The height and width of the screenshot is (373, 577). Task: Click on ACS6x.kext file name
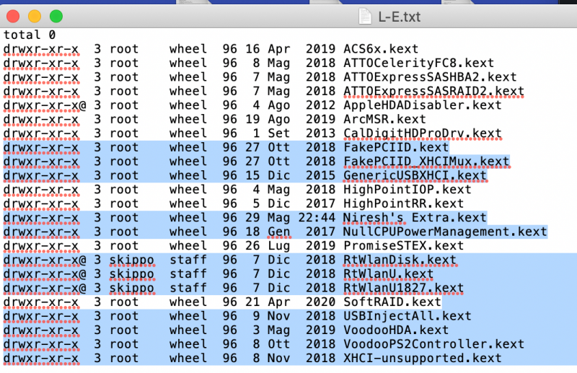coord(381,49)
